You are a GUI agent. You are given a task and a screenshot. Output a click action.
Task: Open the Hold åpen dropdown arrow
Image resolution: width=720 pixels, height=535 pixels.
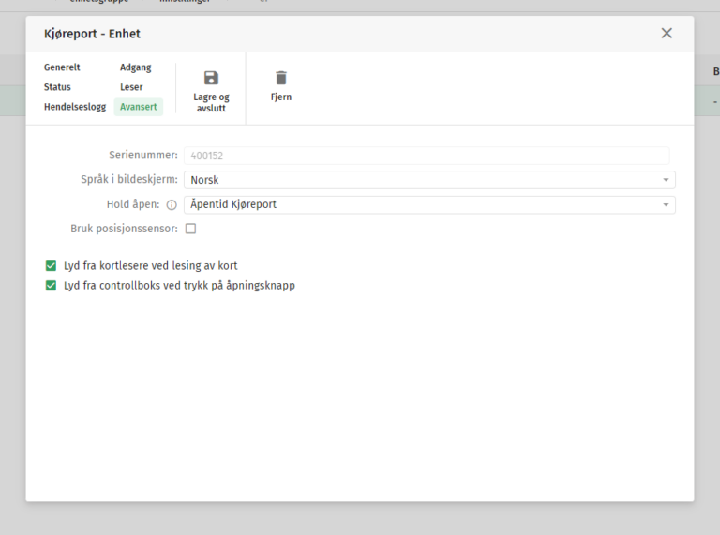(666, 205)
